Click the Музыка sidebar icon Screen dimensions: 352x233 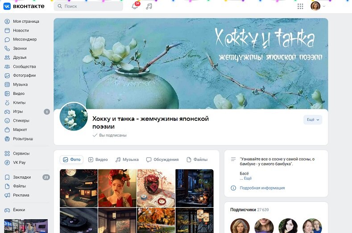coord(7,85)
